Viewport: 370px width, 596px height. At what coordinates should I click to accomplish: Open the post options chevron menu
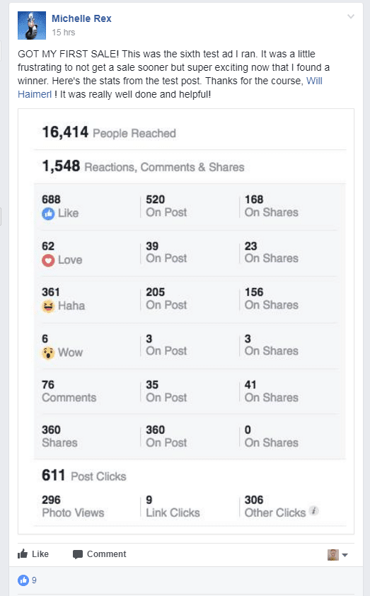[351, 17]
